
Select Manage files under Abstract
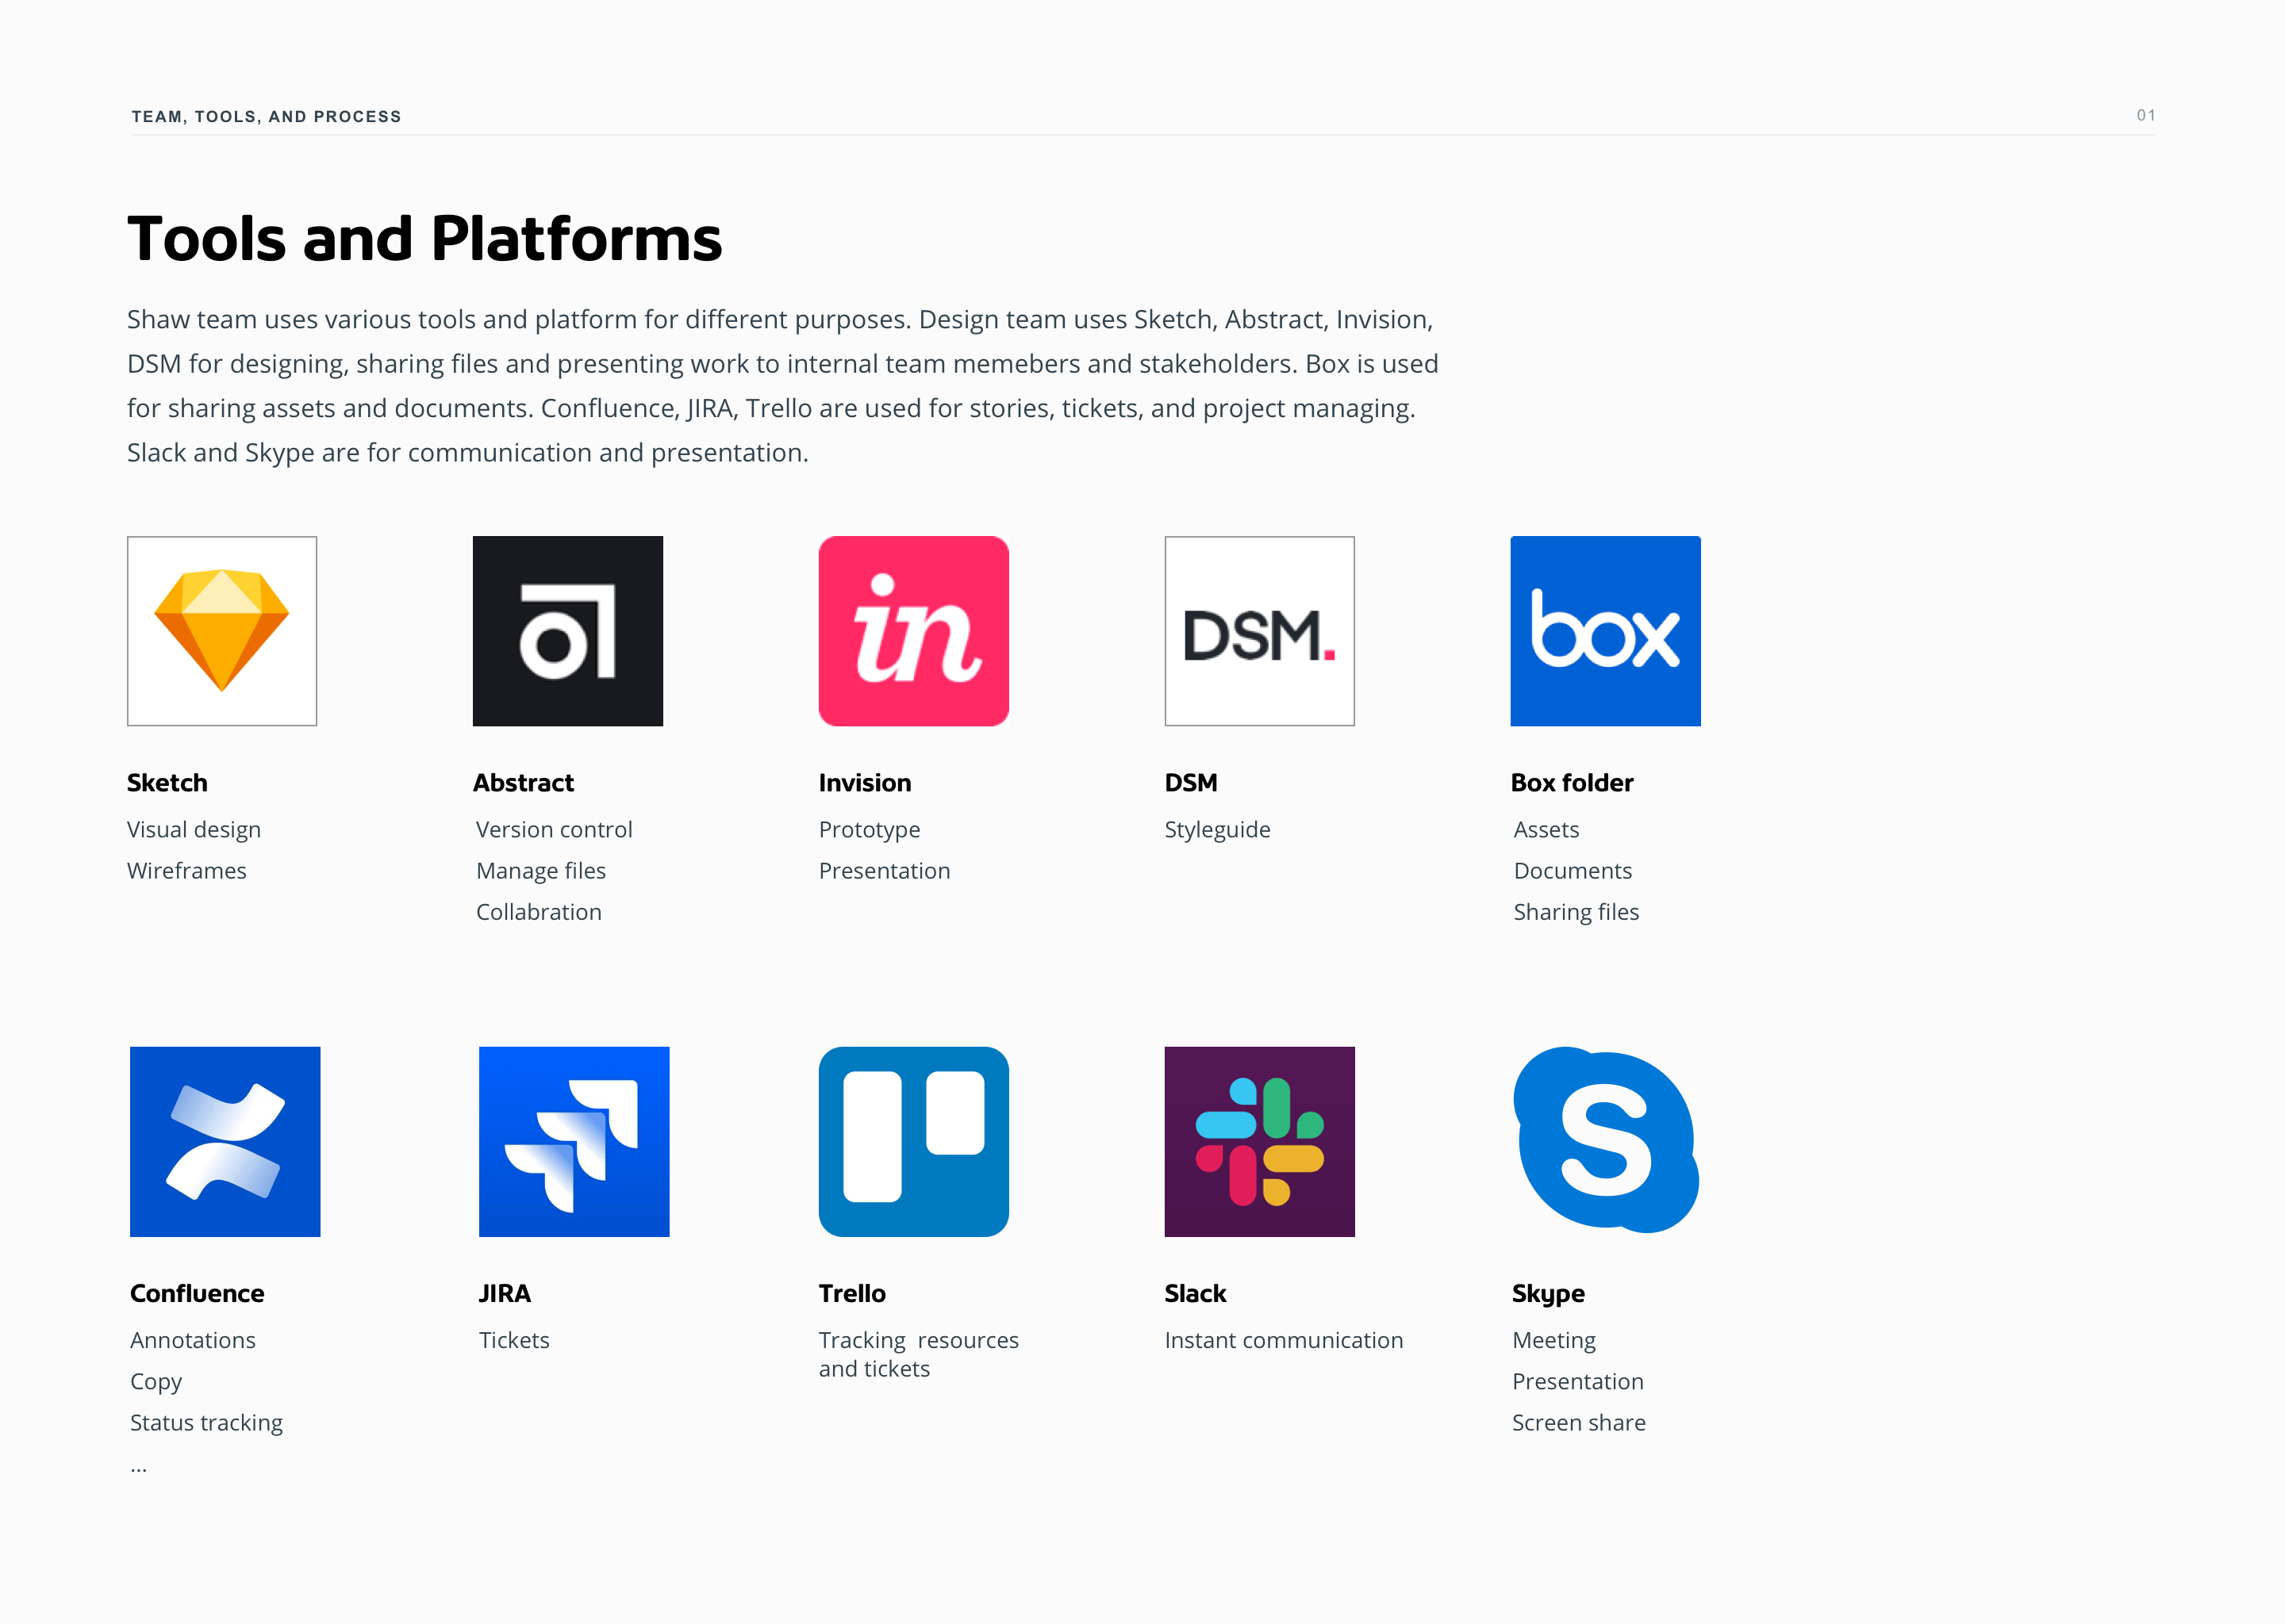tap(541, 871)
